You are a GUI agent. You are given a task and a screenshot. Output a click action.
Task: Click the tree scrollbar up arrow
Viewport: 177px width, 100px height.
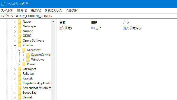[x=53, y=22]
